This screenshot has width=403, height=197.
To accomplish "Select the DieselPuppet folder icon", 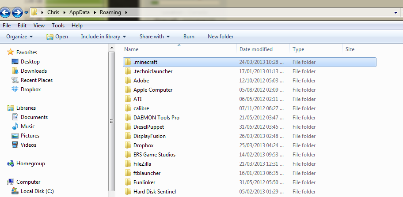I will point(128,127).
